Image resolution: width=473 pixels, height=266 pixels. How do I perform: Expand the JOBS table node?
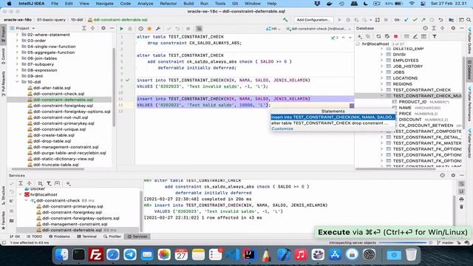(x=382, y=72)
